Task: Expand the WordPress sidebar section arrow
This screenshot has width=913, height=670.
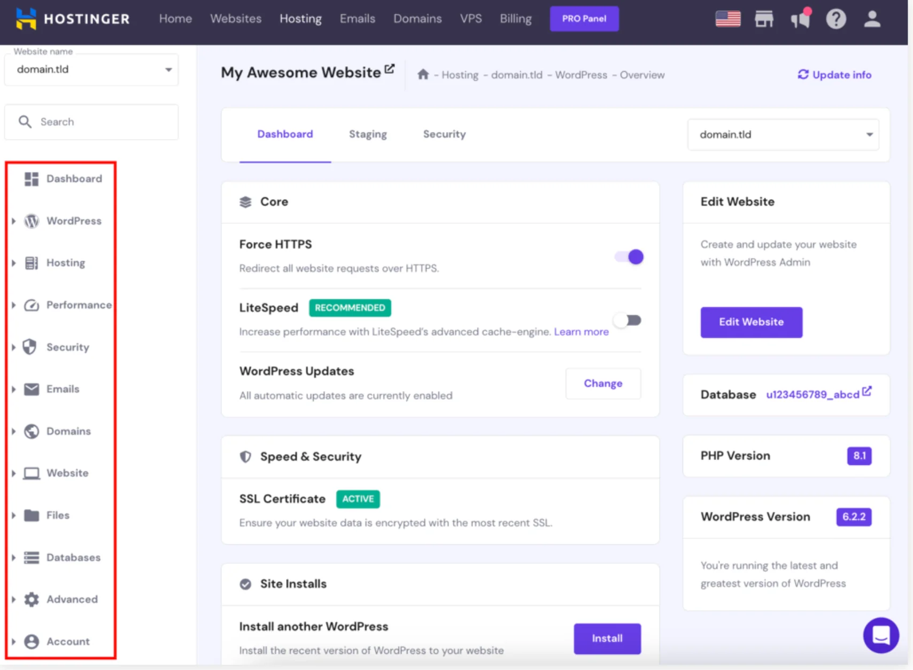Action: (x=13, y=221)
